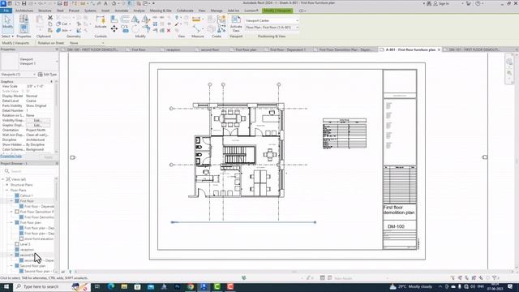Select the Modify arrow tool

pyautogui.click(x=7, y=22)
